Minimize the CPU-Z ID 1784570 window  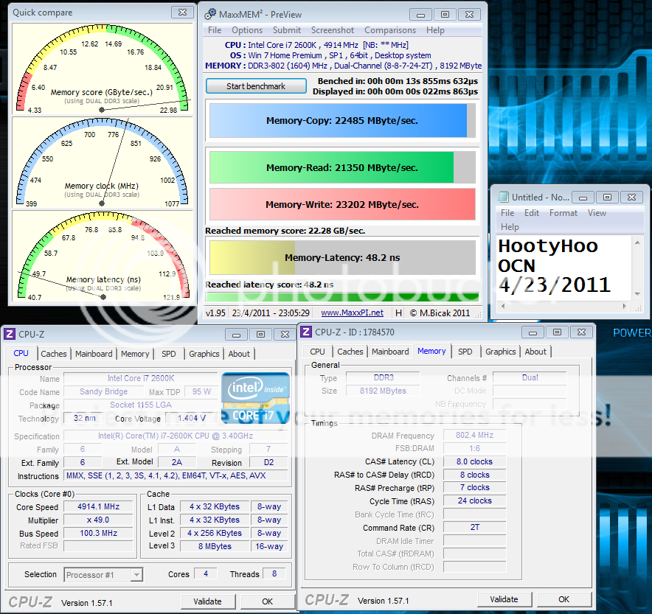click(x=533, y=332)
